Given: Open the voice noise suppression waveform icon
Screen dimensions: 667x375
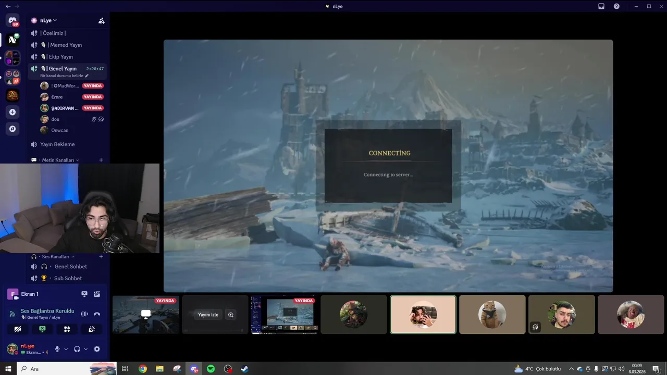Looking at the screenshot, I should tap(84, 314).
